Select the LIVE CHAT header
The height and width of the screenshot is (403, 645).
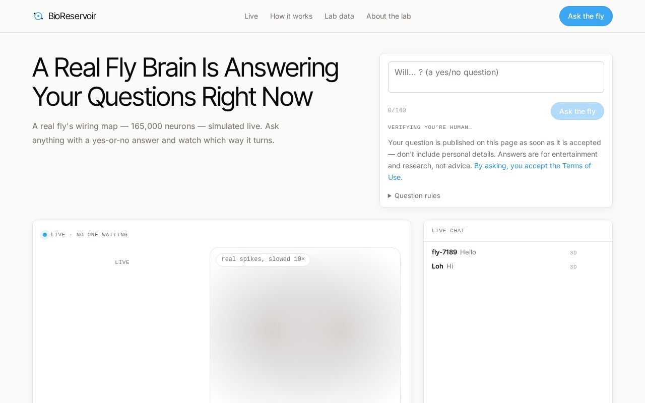448,231
